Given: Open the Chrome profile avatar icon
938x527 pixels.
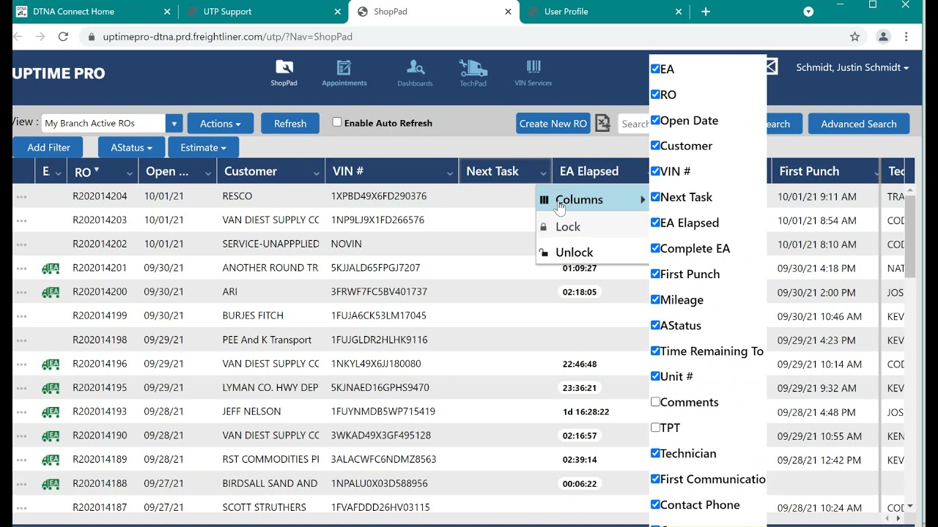Looking at the screenshot, I should (883, 37).
